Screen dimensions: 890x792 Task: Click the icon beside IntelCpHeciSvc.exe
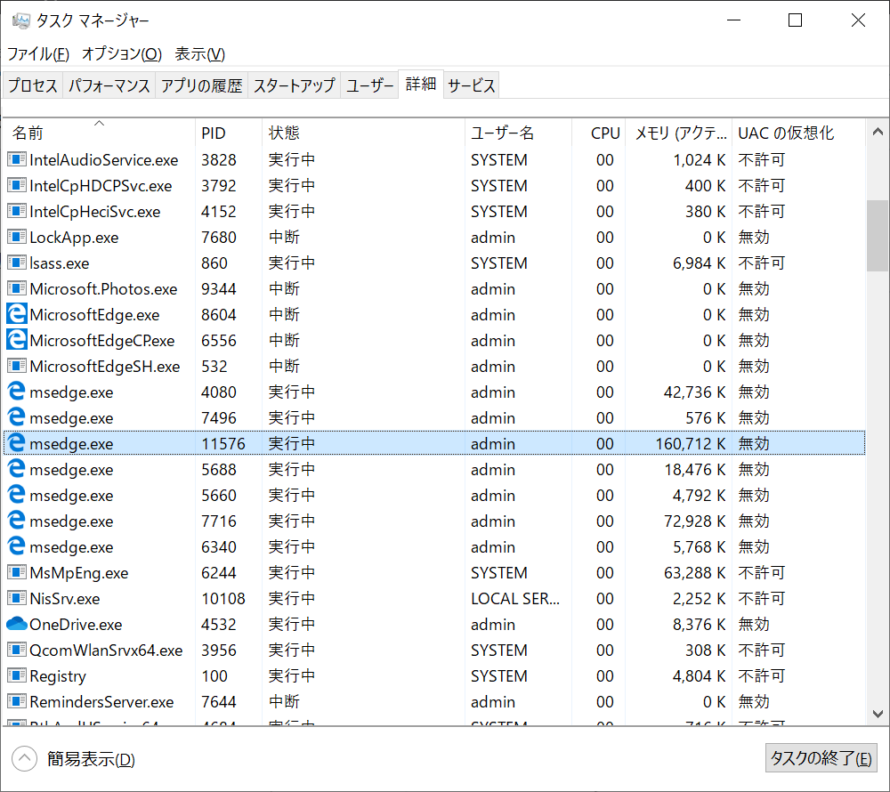tap(16, 211)
